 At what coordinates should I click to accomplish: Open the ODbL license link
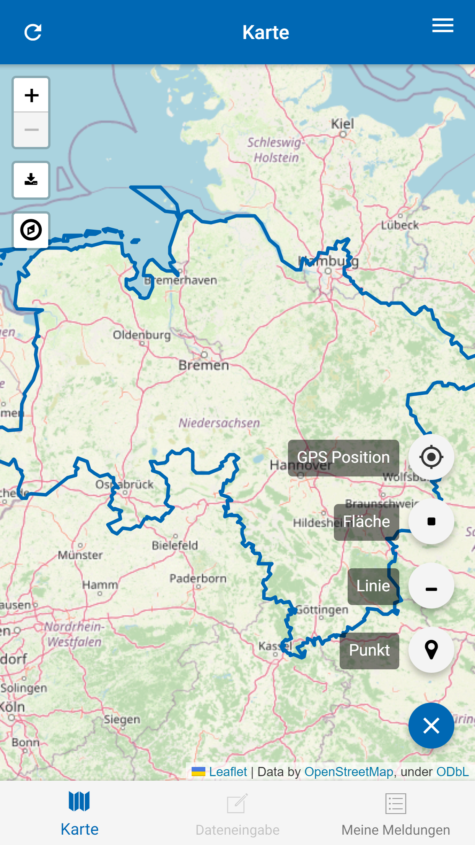[x=452, y=772]
